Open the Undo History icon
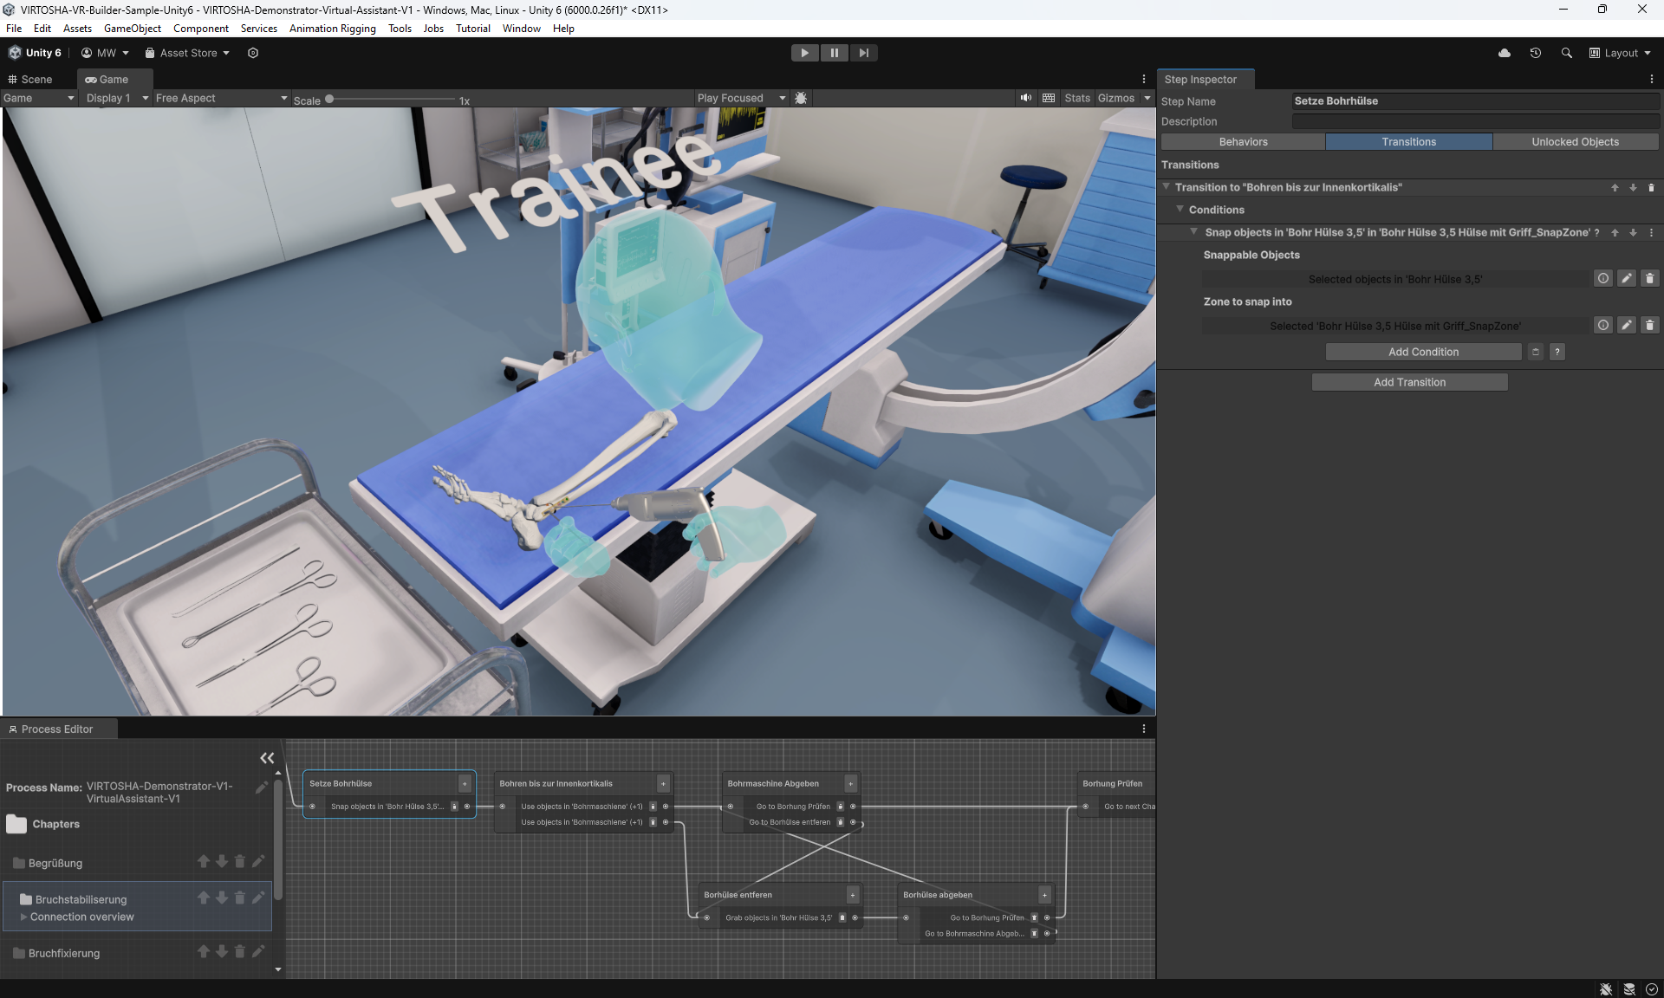The image size is (1664, 998). pos(1536,53)
